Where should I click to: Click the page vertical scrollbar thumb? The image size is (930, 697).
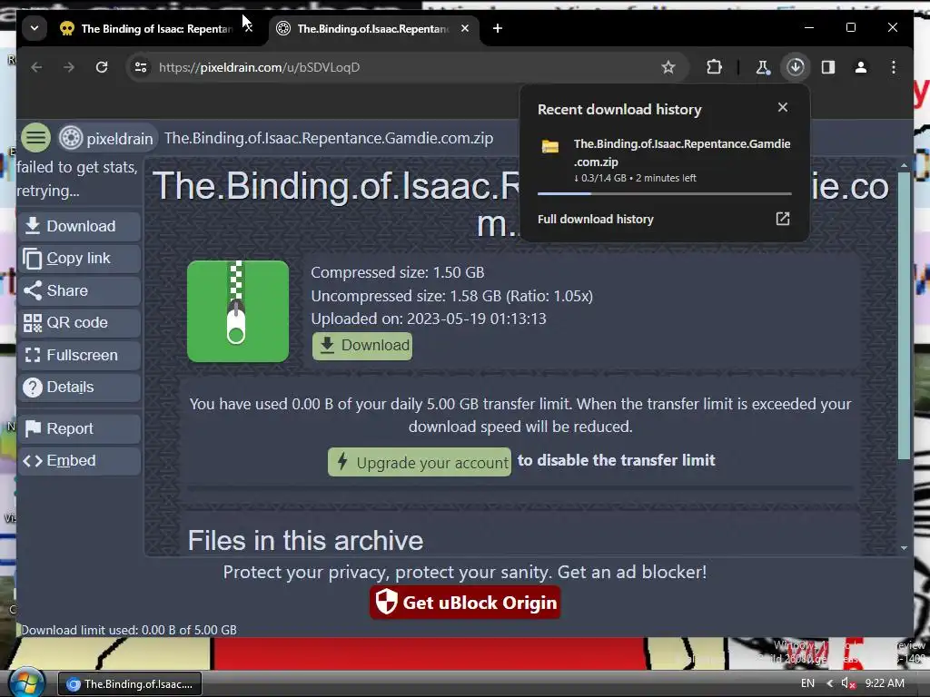click(904, 315)
